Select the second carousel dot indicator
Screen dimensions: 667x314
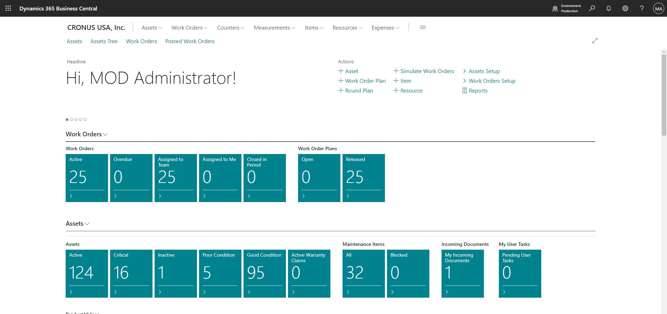71,120
